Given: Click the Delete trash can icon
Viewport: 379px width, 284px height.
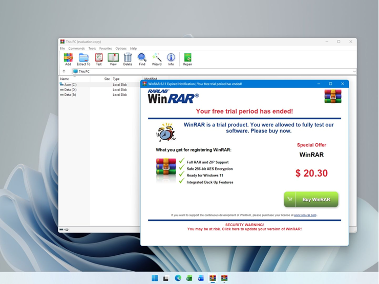Looking at the screenshot, I should [x=128, y=59].
